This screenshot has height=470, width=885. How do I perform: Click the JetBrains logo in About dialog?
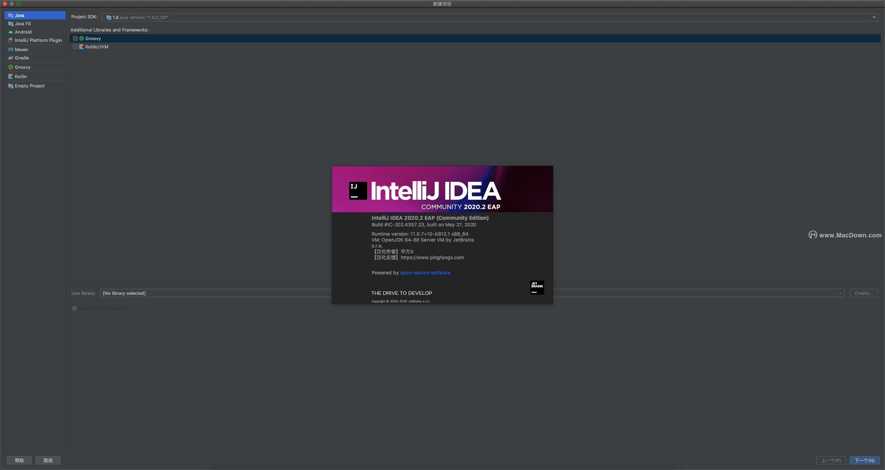tap(537, 288)
